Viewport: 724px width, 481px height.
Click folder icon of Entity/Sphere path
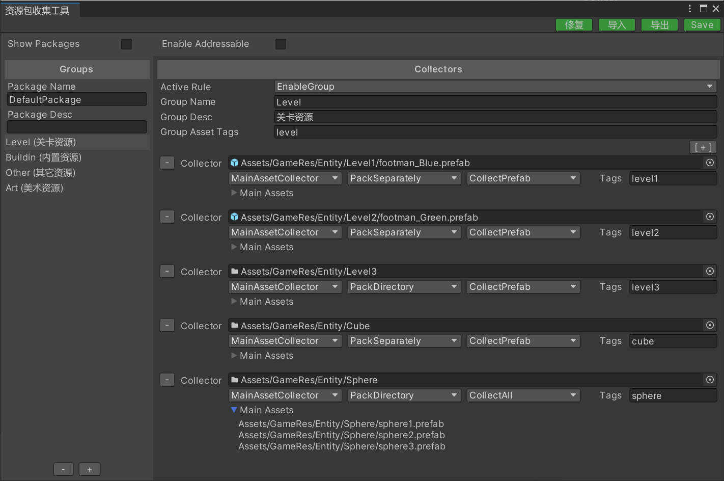point(235,380)
